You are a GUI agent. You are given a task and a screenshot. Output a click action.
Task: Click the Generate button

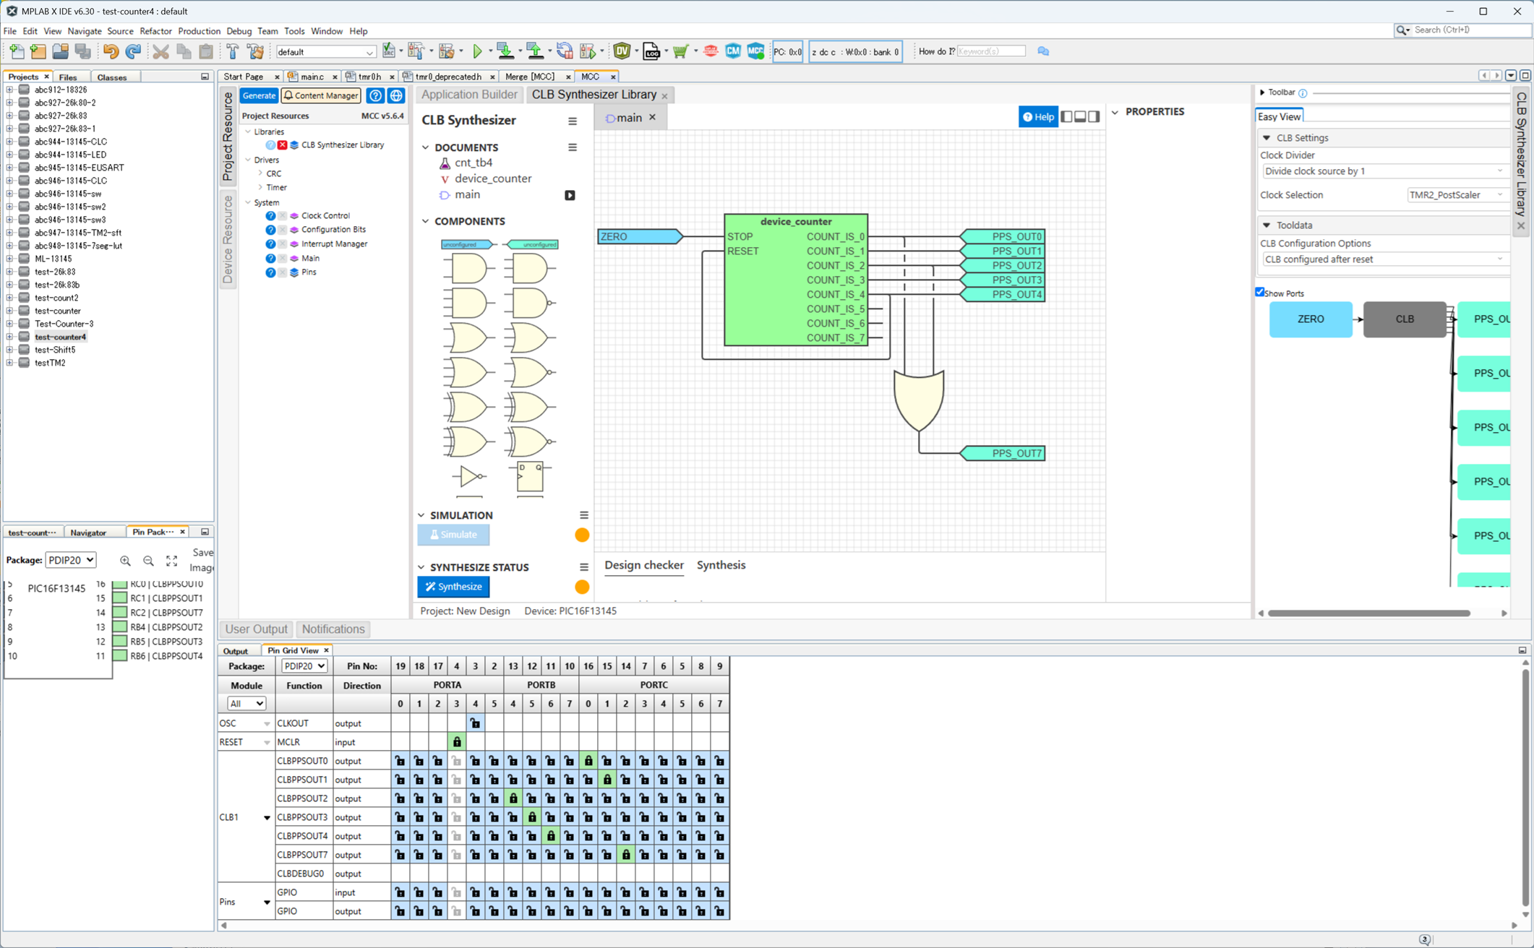click(259, 95)
